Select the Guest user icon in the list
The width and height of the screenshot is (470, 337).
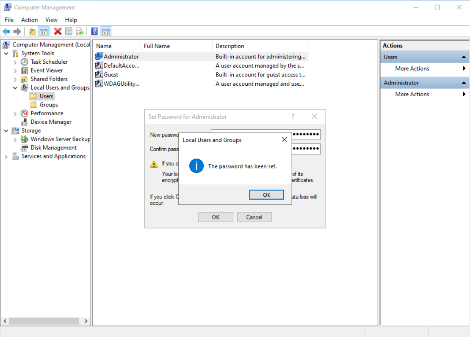click(99, 74)
